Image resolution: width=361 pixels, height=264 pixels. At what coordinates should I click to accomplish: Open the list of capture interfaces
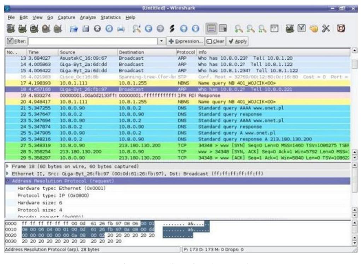11,29
